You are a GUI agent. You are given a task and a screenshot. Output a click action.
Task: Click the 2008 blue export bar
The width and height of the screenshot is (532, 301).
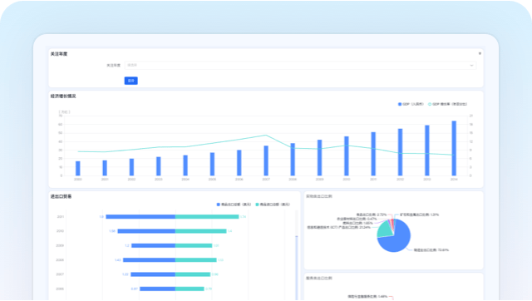[150, 260]
